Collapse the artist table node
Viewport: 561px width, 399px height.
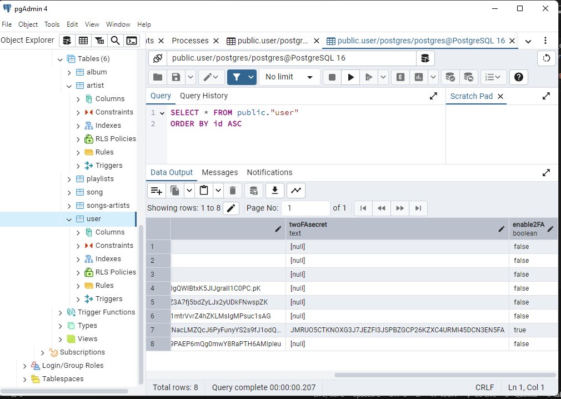[69, 86]
